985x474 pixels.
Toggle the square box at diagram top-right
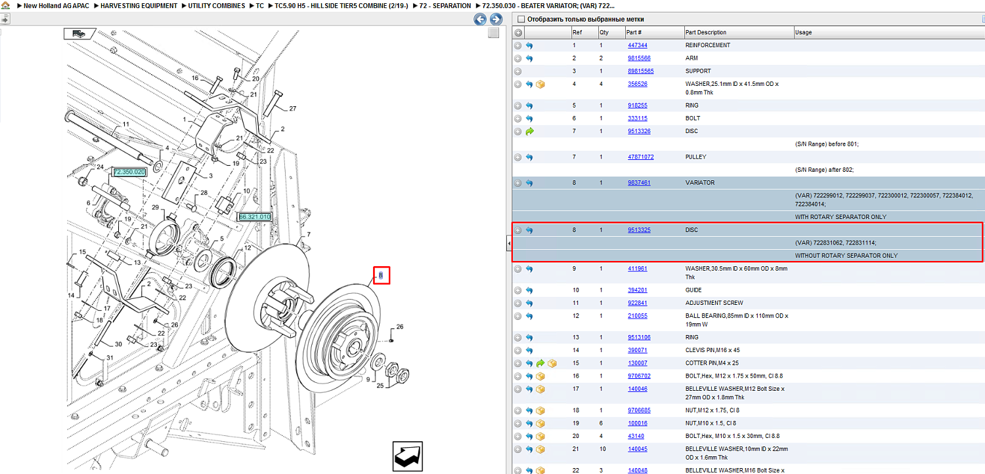494,34
